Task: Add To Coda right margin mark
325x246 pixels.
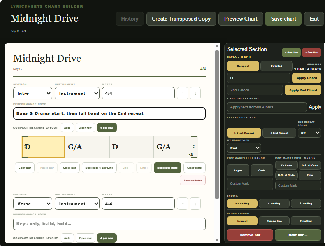Action: click(x=286, y=166)
